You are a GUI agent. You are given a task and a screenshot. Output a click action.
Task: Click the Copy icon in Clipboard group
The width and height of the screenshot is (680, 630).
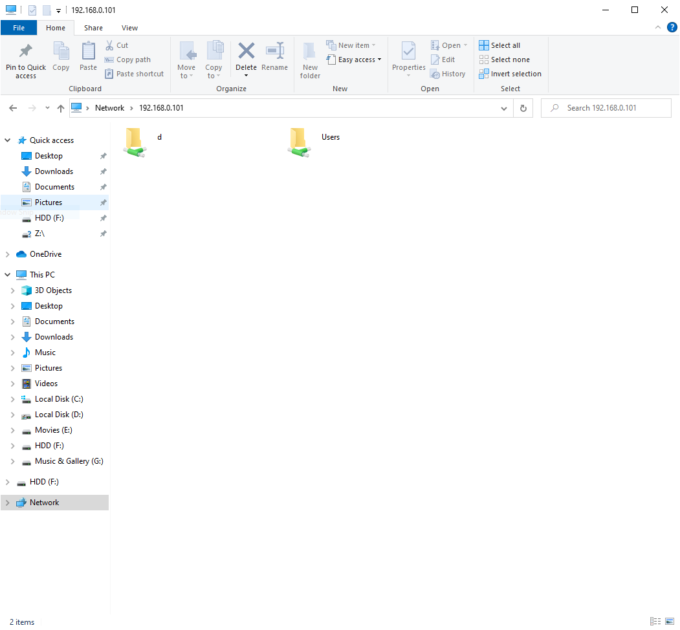[61, 50]
